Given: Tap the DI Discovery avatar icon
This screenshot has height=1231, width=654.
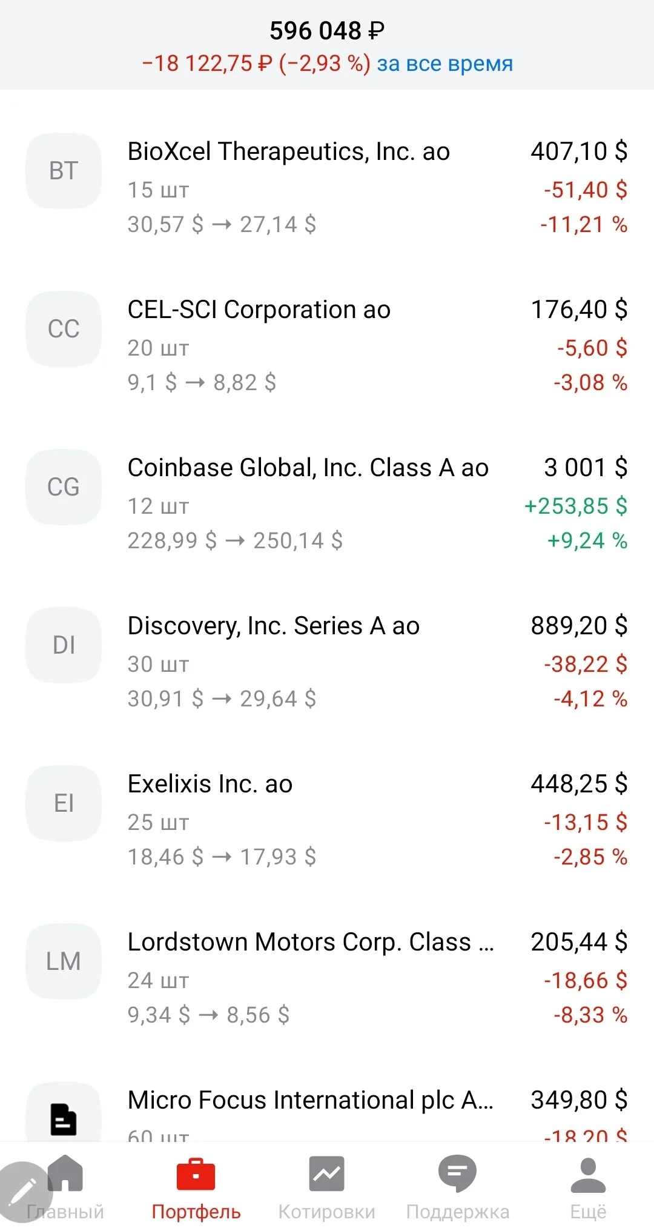Looking at the screenshot, I should click(64, 645).
